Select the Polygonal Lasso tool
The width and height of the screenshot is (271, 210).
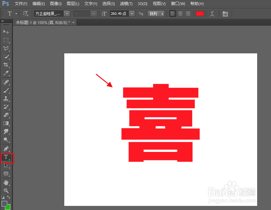(x=6, y=48)
